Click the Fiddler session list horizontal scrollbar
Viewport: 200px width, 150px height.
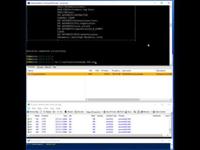coord(95,135)
